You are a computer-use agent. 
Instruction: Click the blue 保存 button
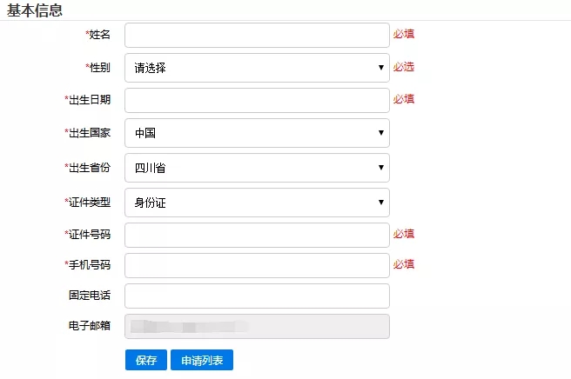(146, 360)
